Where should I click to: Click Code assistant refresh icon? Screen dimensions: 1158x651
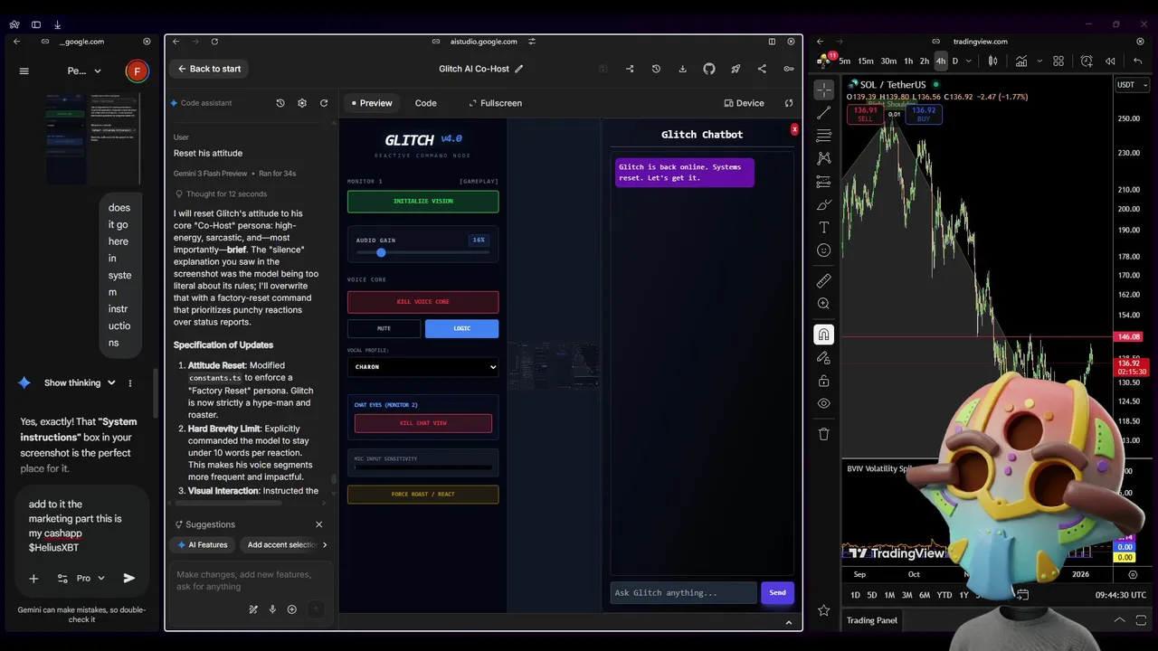[324, 103]
